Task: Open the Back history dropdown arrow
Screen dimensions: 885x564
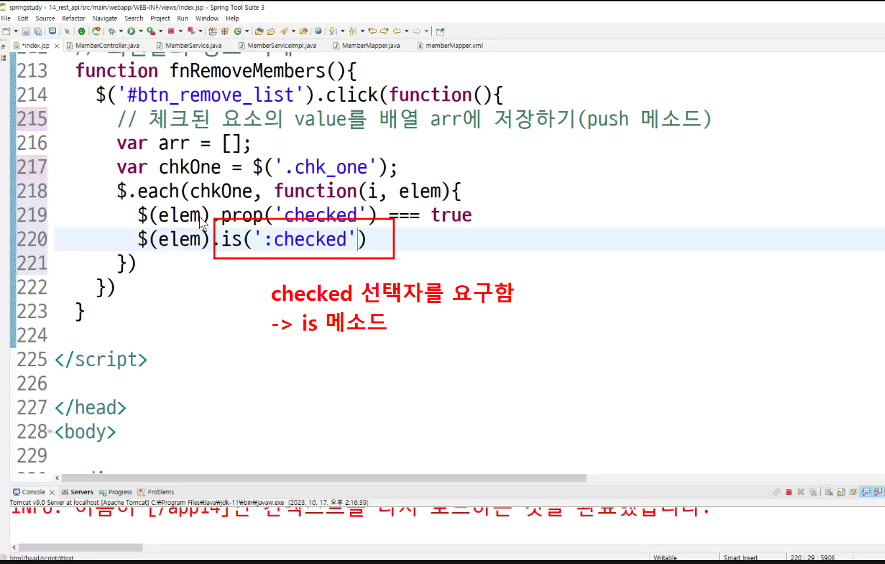Action: coord(406,31)
